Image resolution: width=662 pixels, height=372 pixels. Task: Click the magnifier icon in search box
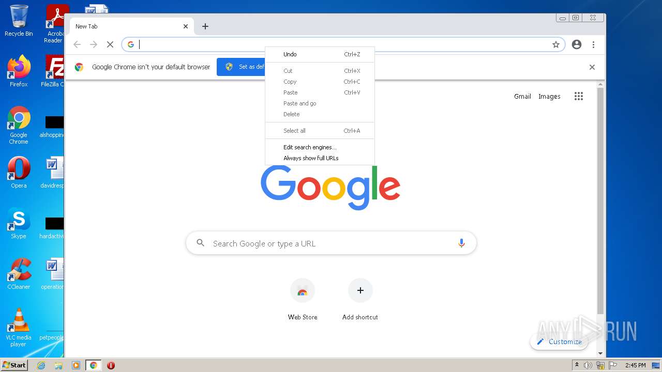click(201, 243)
